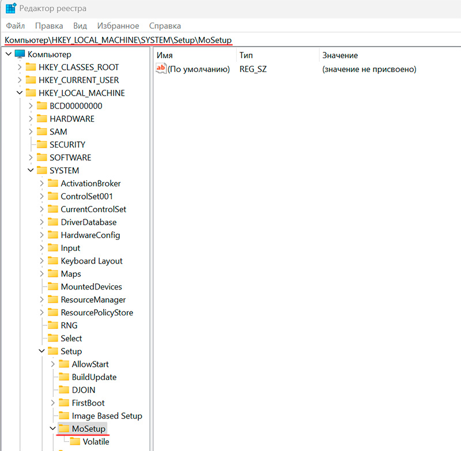Collapse the SYSTEM key branch

point(30,171)
